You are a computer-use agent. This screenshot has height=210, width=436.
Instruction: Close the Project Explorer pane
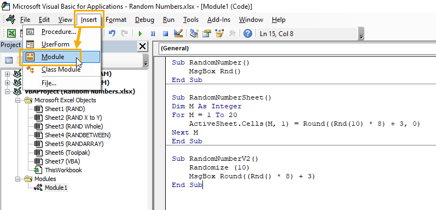[143, 46]
